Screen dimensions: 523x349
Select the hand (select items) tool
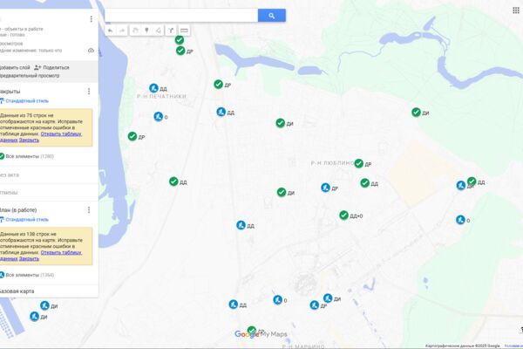[135, 31]
